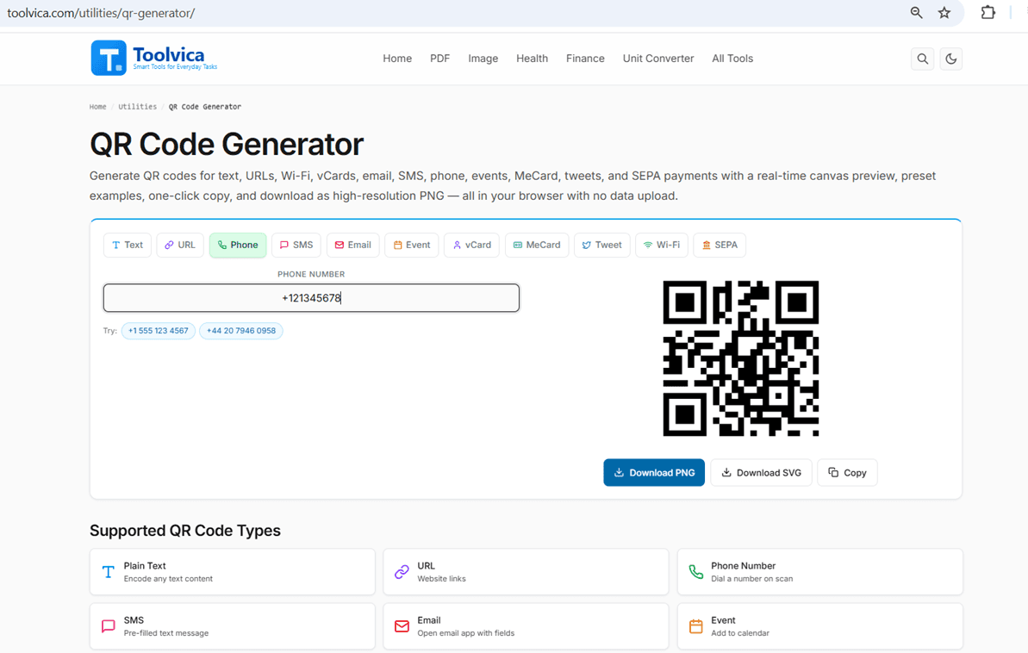Click the SMS card speech bubble icon

(x=109, y=626)
